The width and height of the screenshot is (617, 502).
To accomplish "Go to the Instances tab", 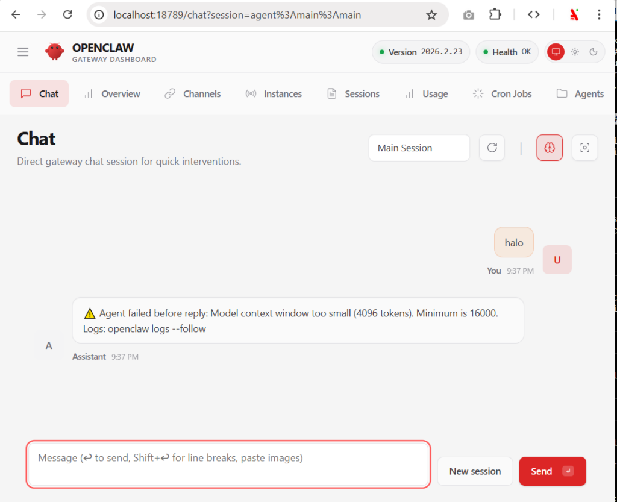I will point(274,93).
